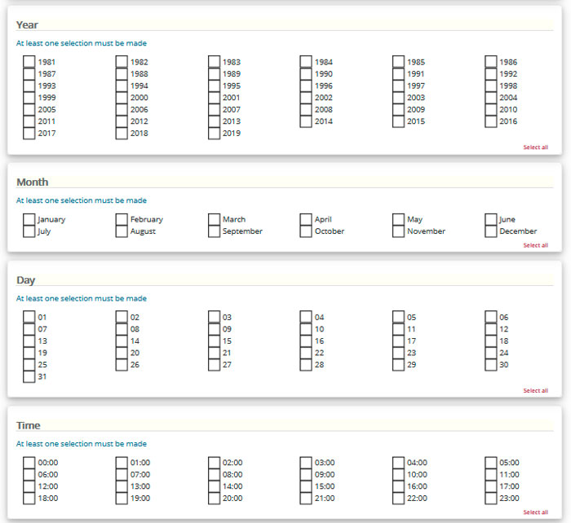
Task: Check the 11:00 time box
Action: tap(490, 474)
